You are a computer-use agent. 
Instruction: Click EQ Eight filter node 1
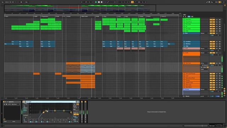[43, 112]
